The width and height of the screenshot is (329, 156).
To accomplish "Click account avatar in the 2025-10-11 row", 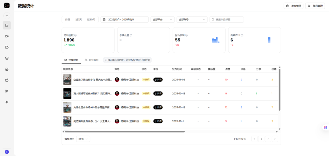I will tap(117, 121).
